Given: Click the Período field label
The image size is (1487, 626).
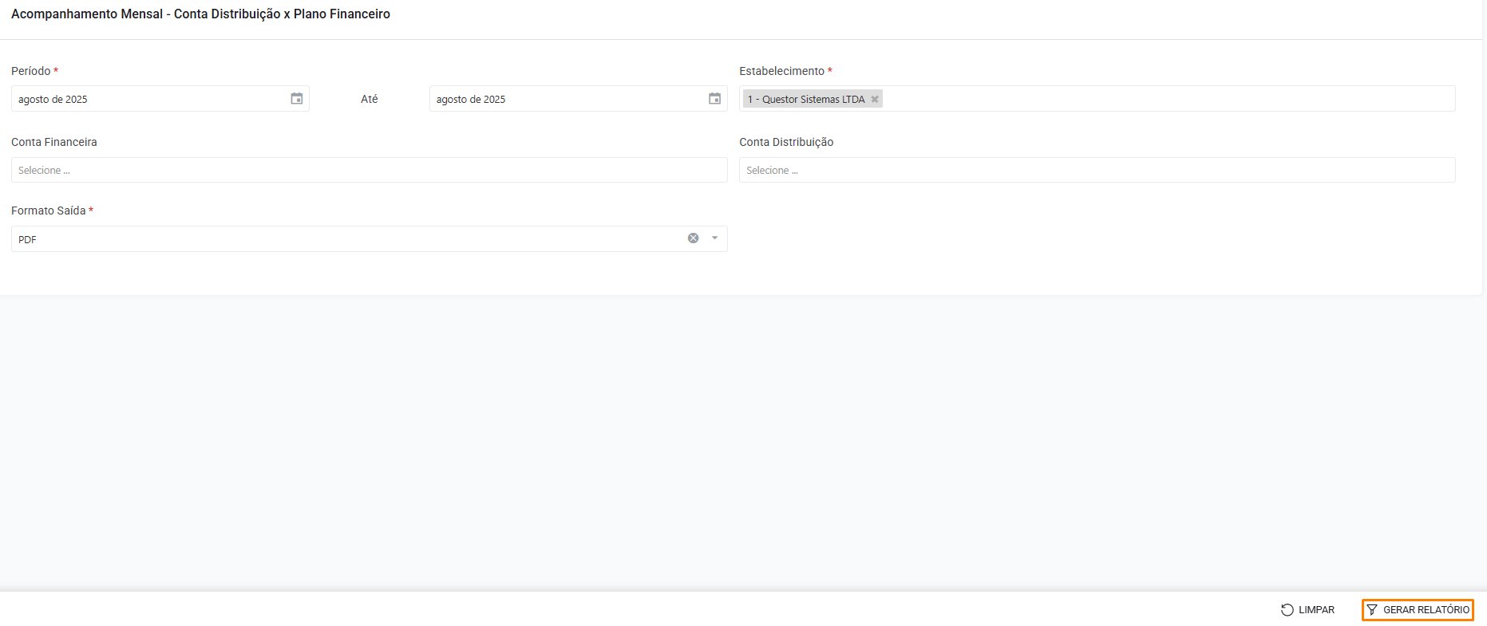Looking at the screenshot, I should 31,71.
